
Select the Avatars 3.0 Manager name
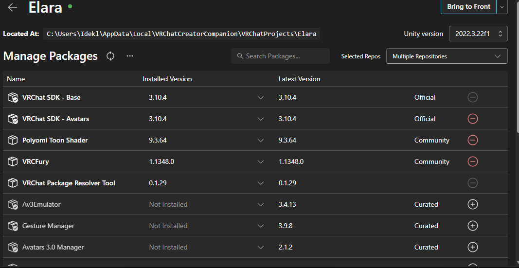click(x=53, y=247)
